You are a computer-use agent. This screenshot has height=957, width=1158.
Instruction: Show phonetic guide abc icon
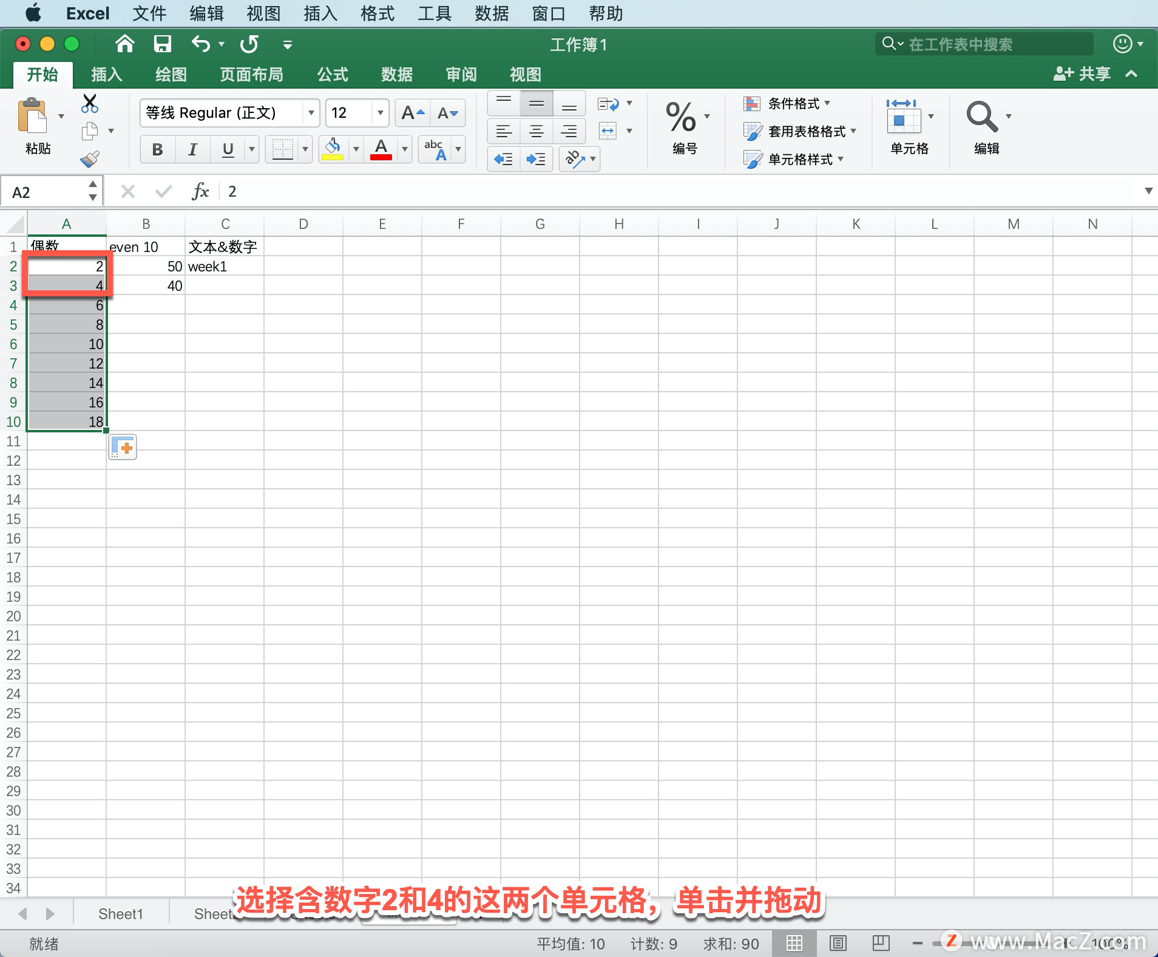(x=436, y=149)
